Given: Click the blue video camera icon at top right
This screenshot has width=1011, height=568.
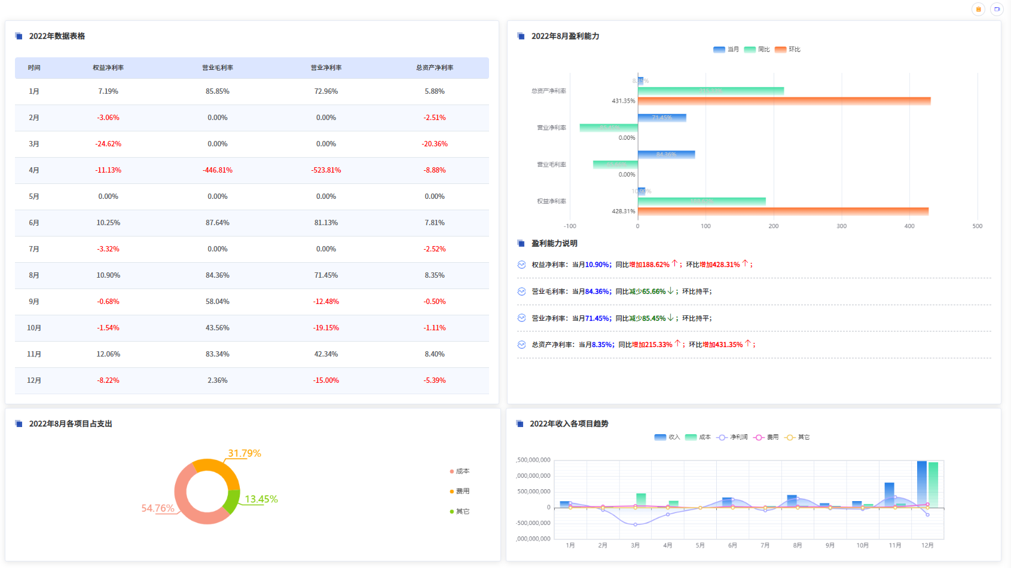Looking at the screenshot, I should coord(997,9).
